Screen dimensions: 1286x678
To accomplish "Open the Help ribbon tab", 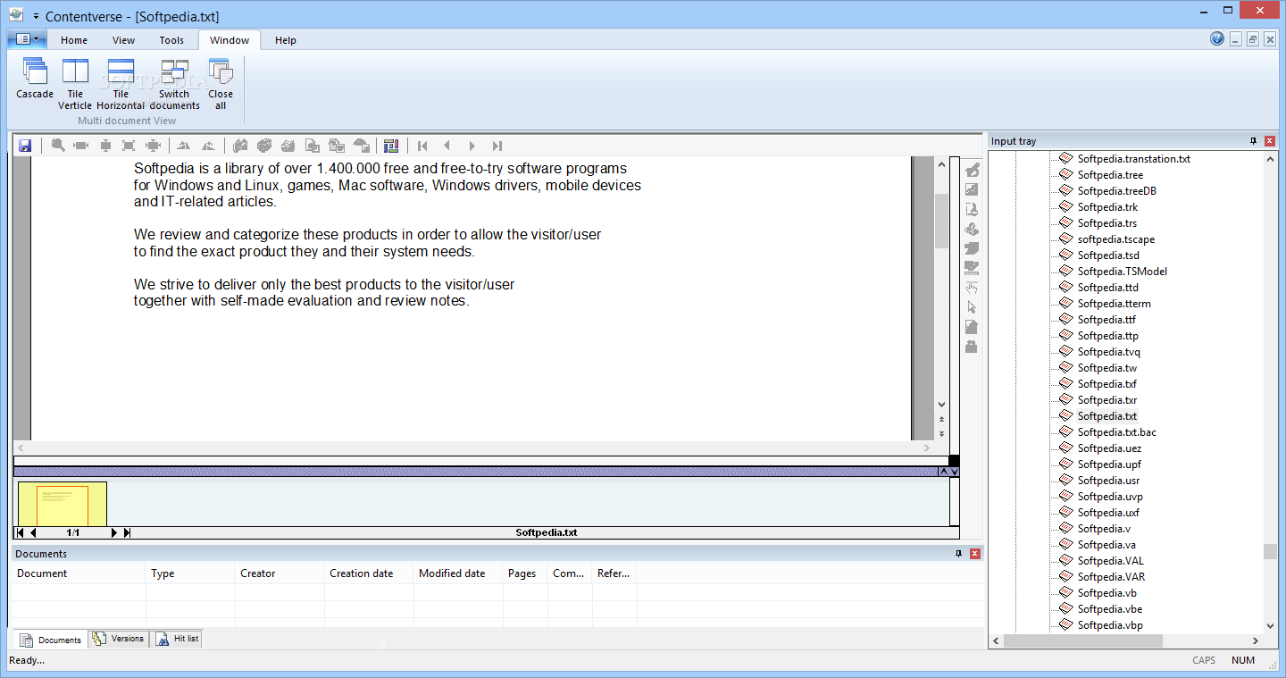I will (286, 40).
